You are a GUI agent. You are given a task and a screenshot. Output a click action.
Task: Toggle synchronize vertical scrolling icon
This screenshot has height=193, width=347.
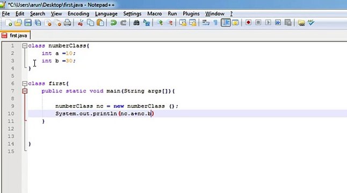183,23
